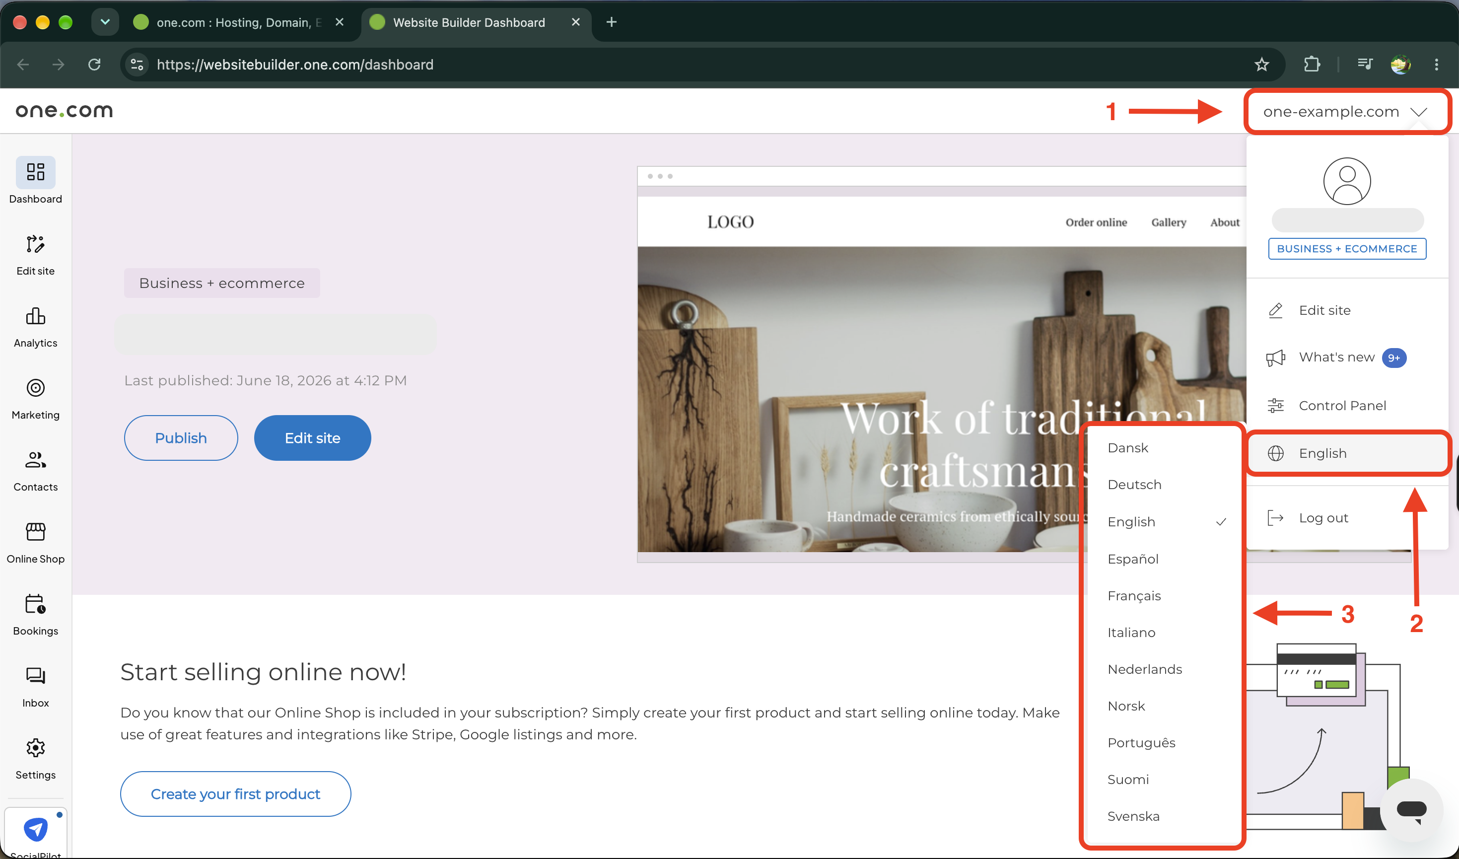Click the blue Edit site button
Image resolution: width=1459 pixels, height=859 pixels.
pyautogui.click(x=313, y=438)
